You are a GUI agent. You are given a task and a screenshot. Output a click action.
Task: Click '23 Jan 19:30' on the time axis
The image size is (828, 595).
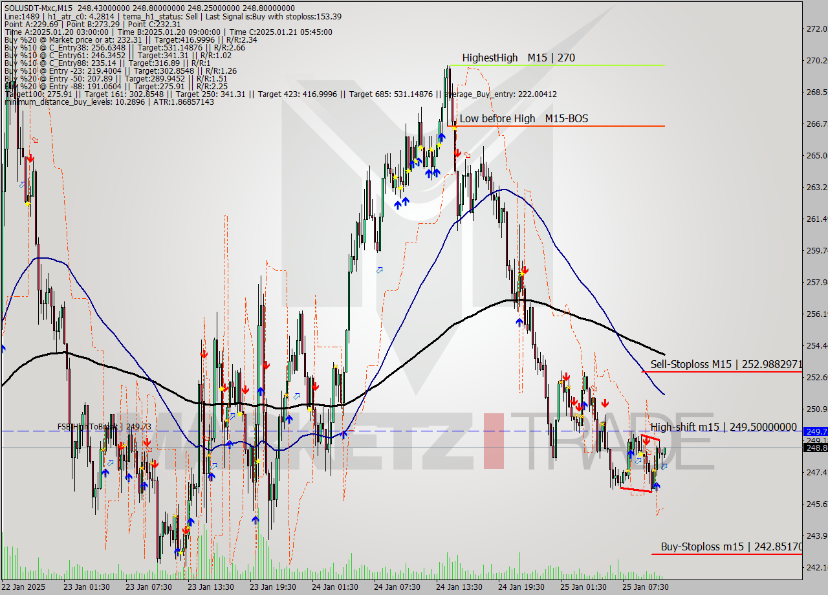272,587
